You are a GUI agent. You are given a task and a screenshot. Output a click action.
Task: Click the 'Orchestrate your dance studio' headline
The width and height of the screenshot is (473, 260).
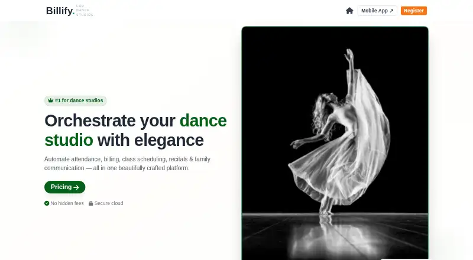135,131
